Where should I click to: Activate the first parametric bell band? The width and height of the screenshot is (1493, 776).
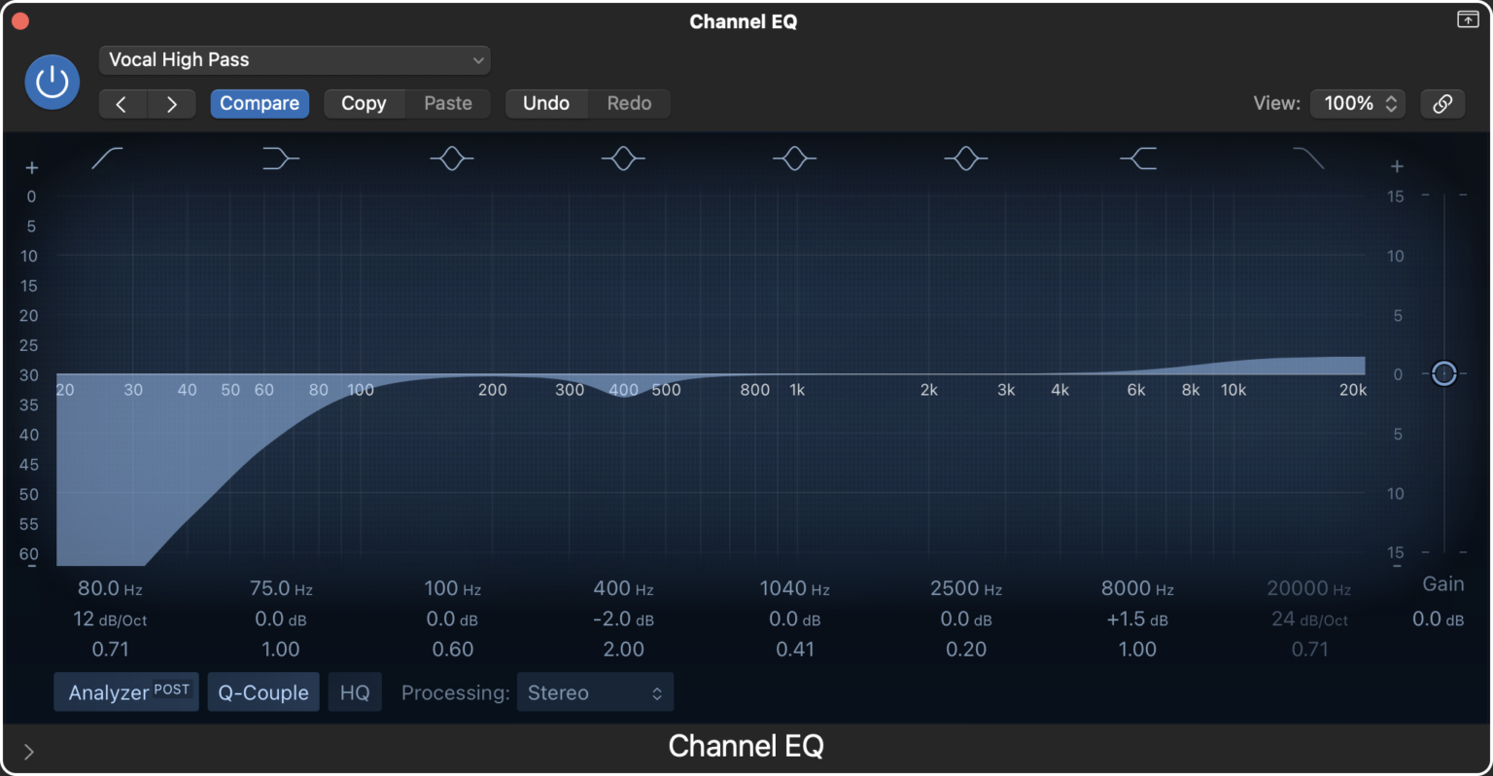451,158
